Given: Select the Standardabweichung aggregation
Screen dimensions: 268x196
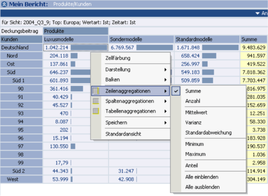Looking at the screenshot, I should [208, 133].
